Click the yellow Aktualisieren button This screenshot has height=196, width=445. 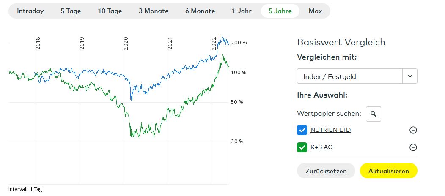[x=388, y=171]
